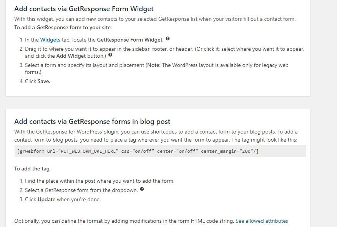Click step 'Find the place within the post'

pos(100,181)
